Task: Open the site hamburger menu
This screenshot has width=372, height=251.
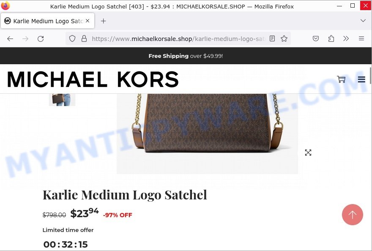Action: click(361, 79)
